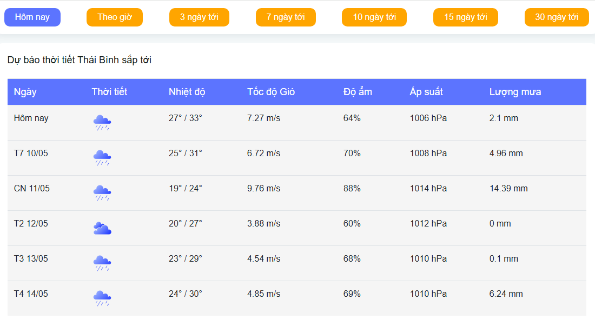Select the Hôm nay tab
Viewport: 595px width, 326px height.
click(32, 17)
